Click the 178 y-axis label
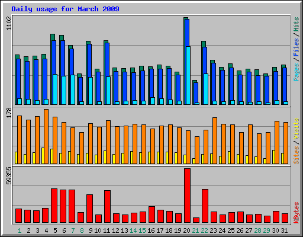This screenshot has height=237, width=303. pos(9,113)
